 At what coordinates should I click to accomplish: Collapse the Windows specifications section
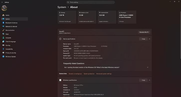[x=150, y=80]
